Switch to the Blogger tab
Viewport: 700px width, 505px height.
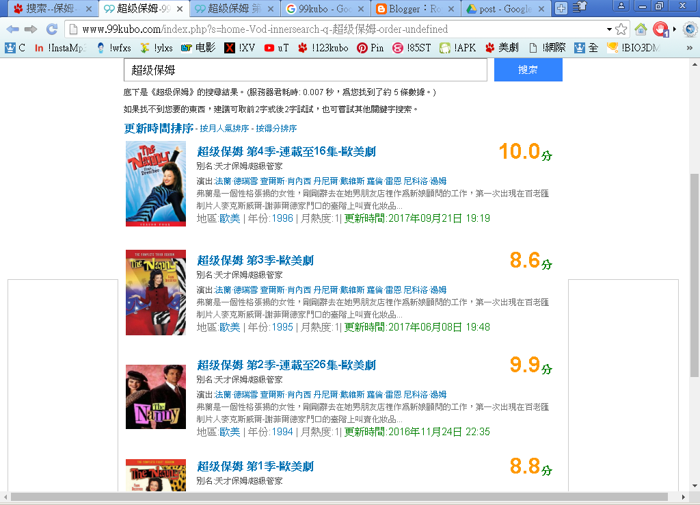415,8
